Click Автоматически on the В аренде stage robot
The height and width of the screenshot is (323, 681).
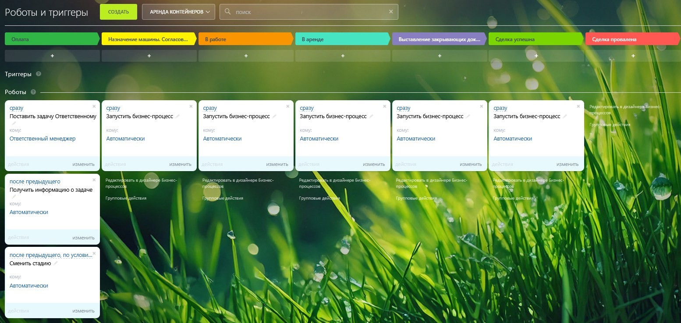point(319,139)
